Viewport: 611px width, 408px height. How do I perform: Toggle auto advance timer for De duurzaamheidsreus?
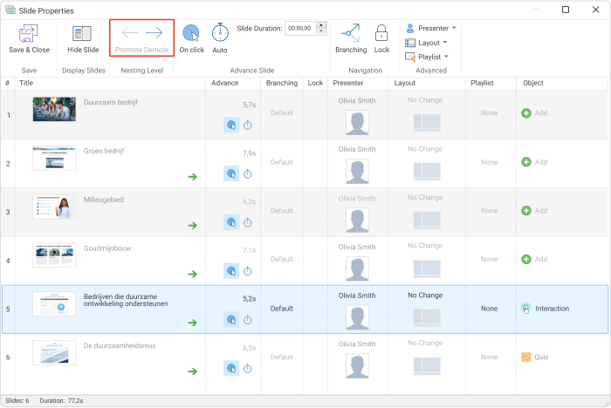pyautogui.click(x=247, y=368)
